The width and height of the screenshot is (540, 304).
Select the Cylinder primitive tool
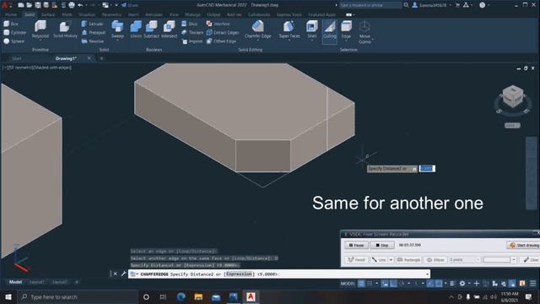[15, 32]
